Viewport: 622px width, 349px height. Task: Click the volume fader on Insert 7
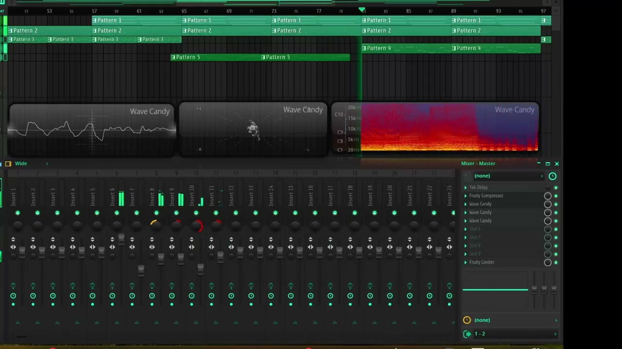tap(141, 270)
